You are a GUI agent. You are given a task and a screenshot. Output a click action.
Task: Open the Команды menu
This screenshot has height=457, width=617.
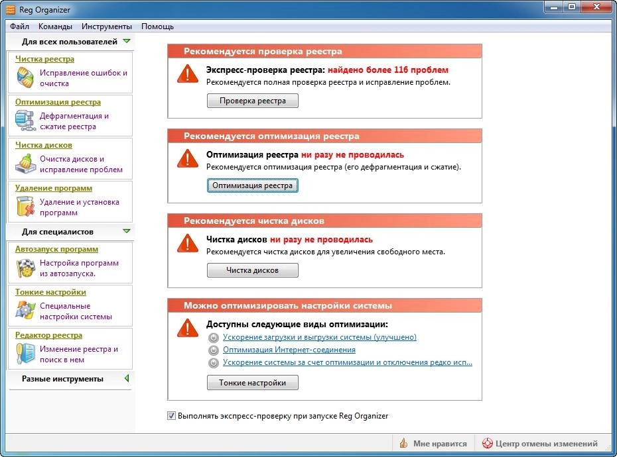tap(55, 26)
